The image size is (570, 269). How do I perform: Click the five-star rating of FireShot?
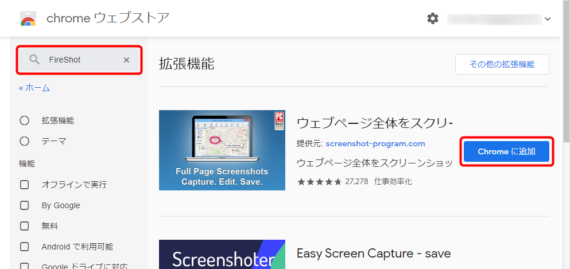319,181
